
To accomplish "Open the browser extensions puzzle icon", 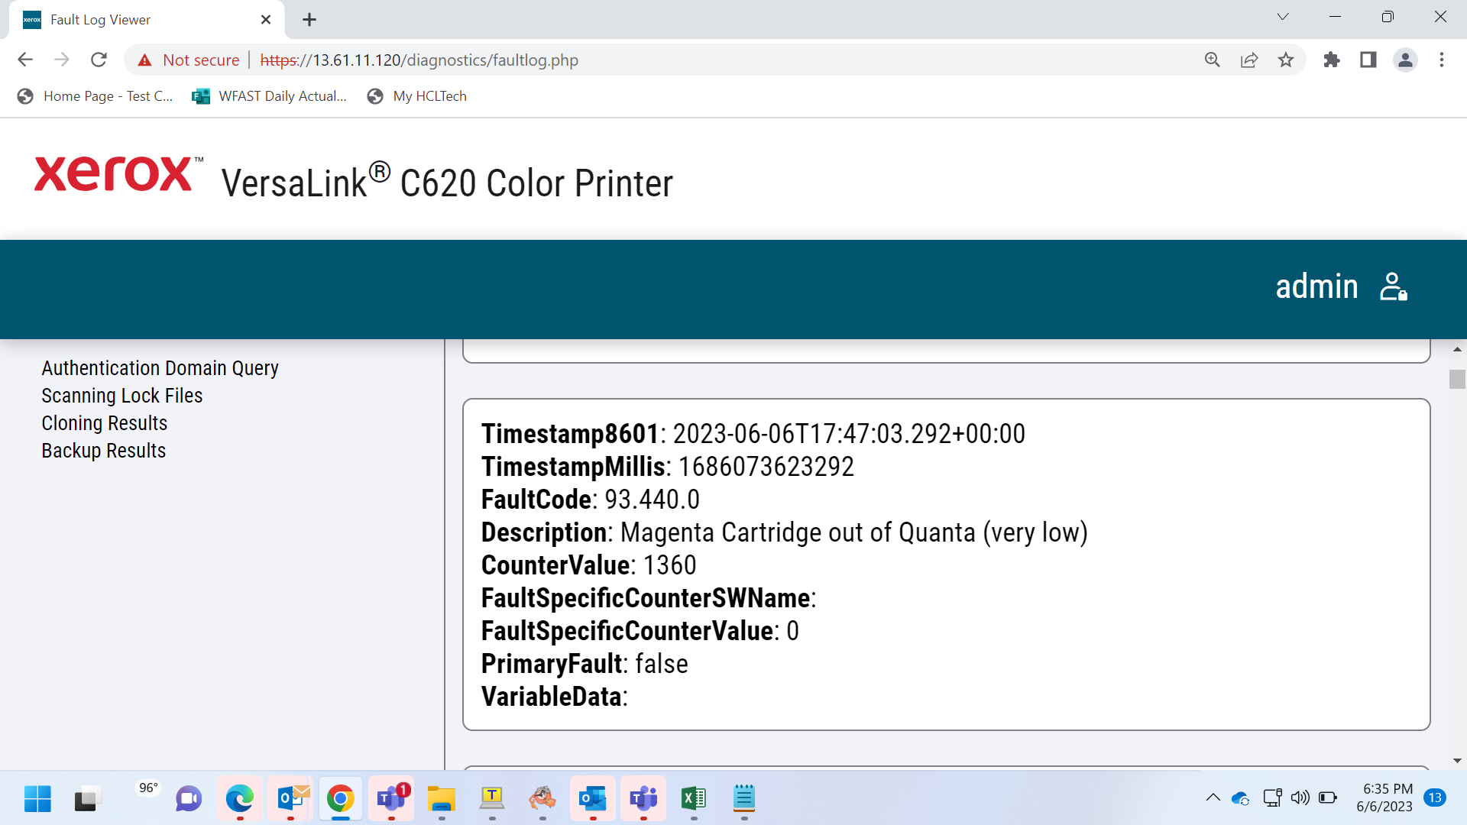I will click(1332, 60).
